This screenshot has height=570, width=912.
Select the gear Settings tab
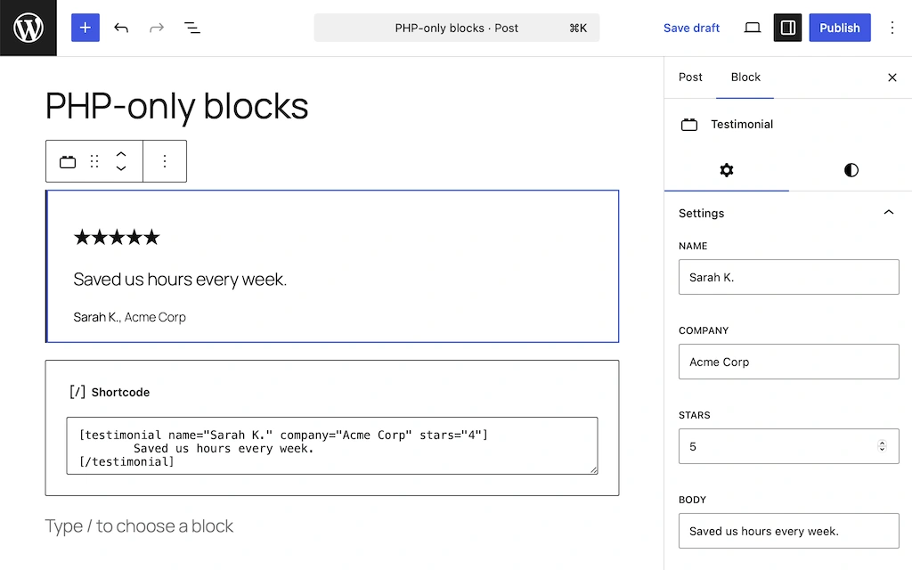[727, 170]
